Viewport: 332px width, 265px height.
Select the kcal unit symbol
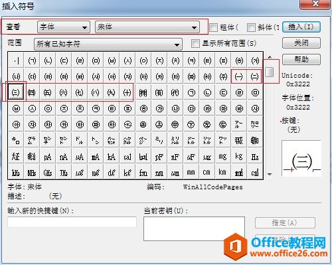143,156
